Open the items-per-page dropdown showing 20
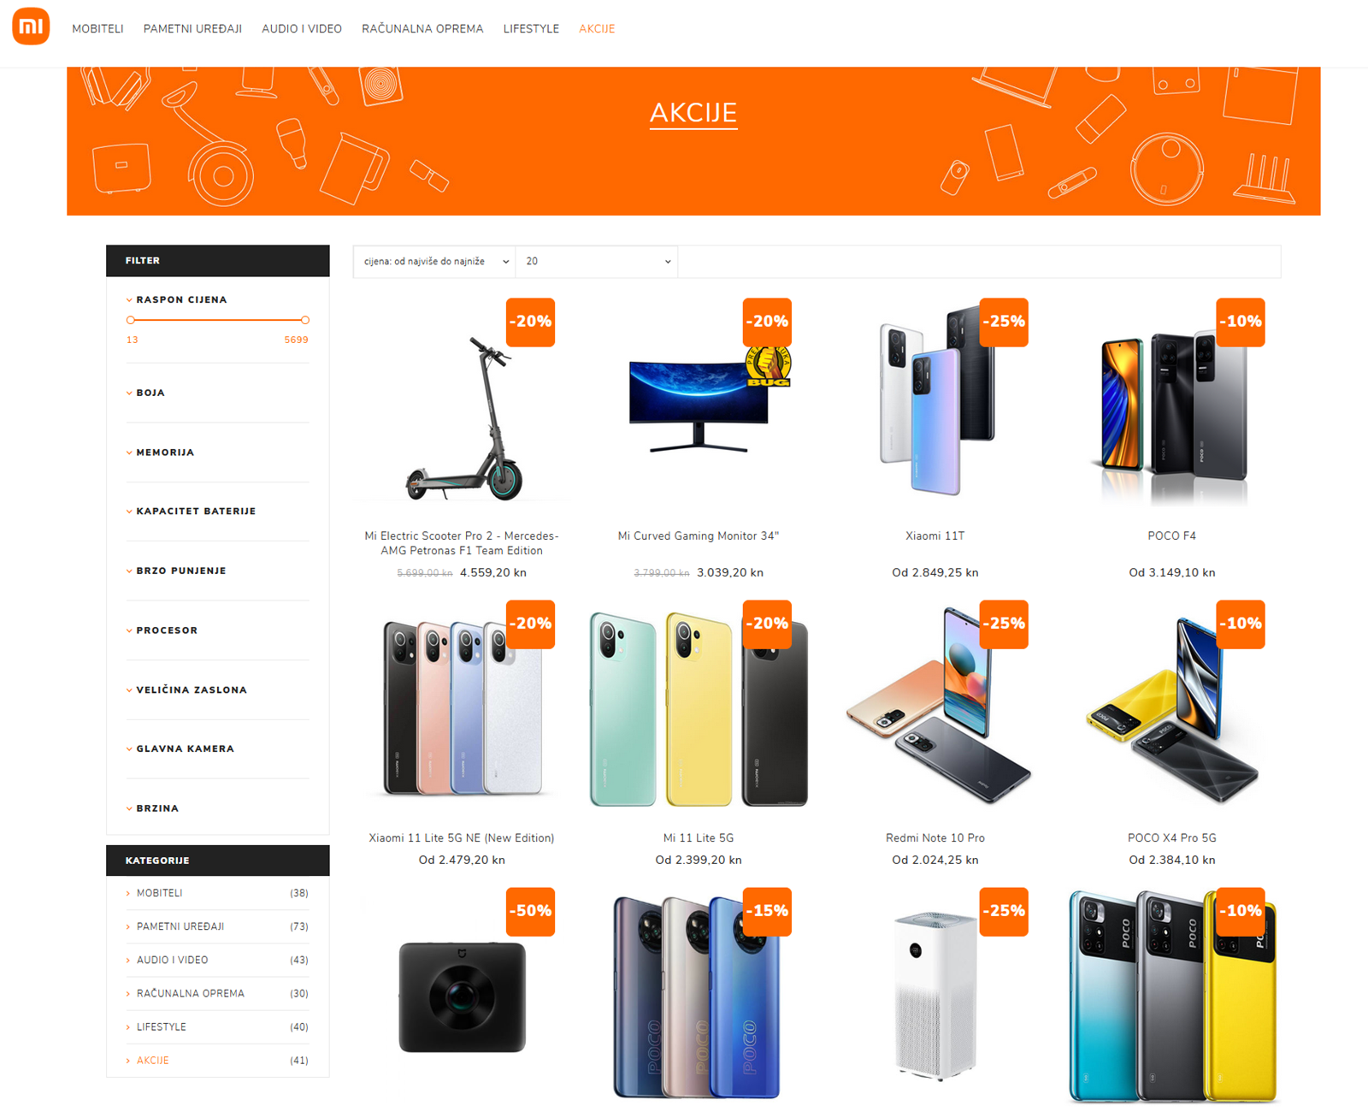The height and width of the screenshot is (1112, 1368). point(597,262)
